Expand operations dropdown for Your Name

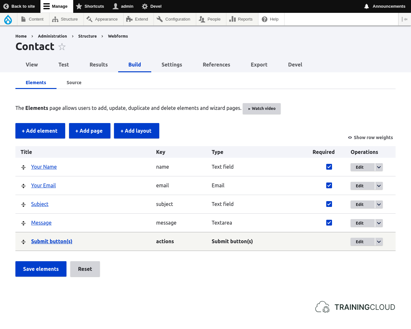click(x=379, y=167)
